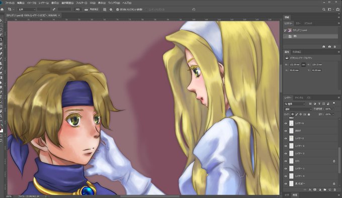Toggle the delete cropped pixels checkbox

[x=118, y=10]
